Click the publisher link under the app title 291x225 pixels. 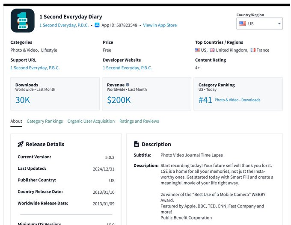click(x=64, y=25)
